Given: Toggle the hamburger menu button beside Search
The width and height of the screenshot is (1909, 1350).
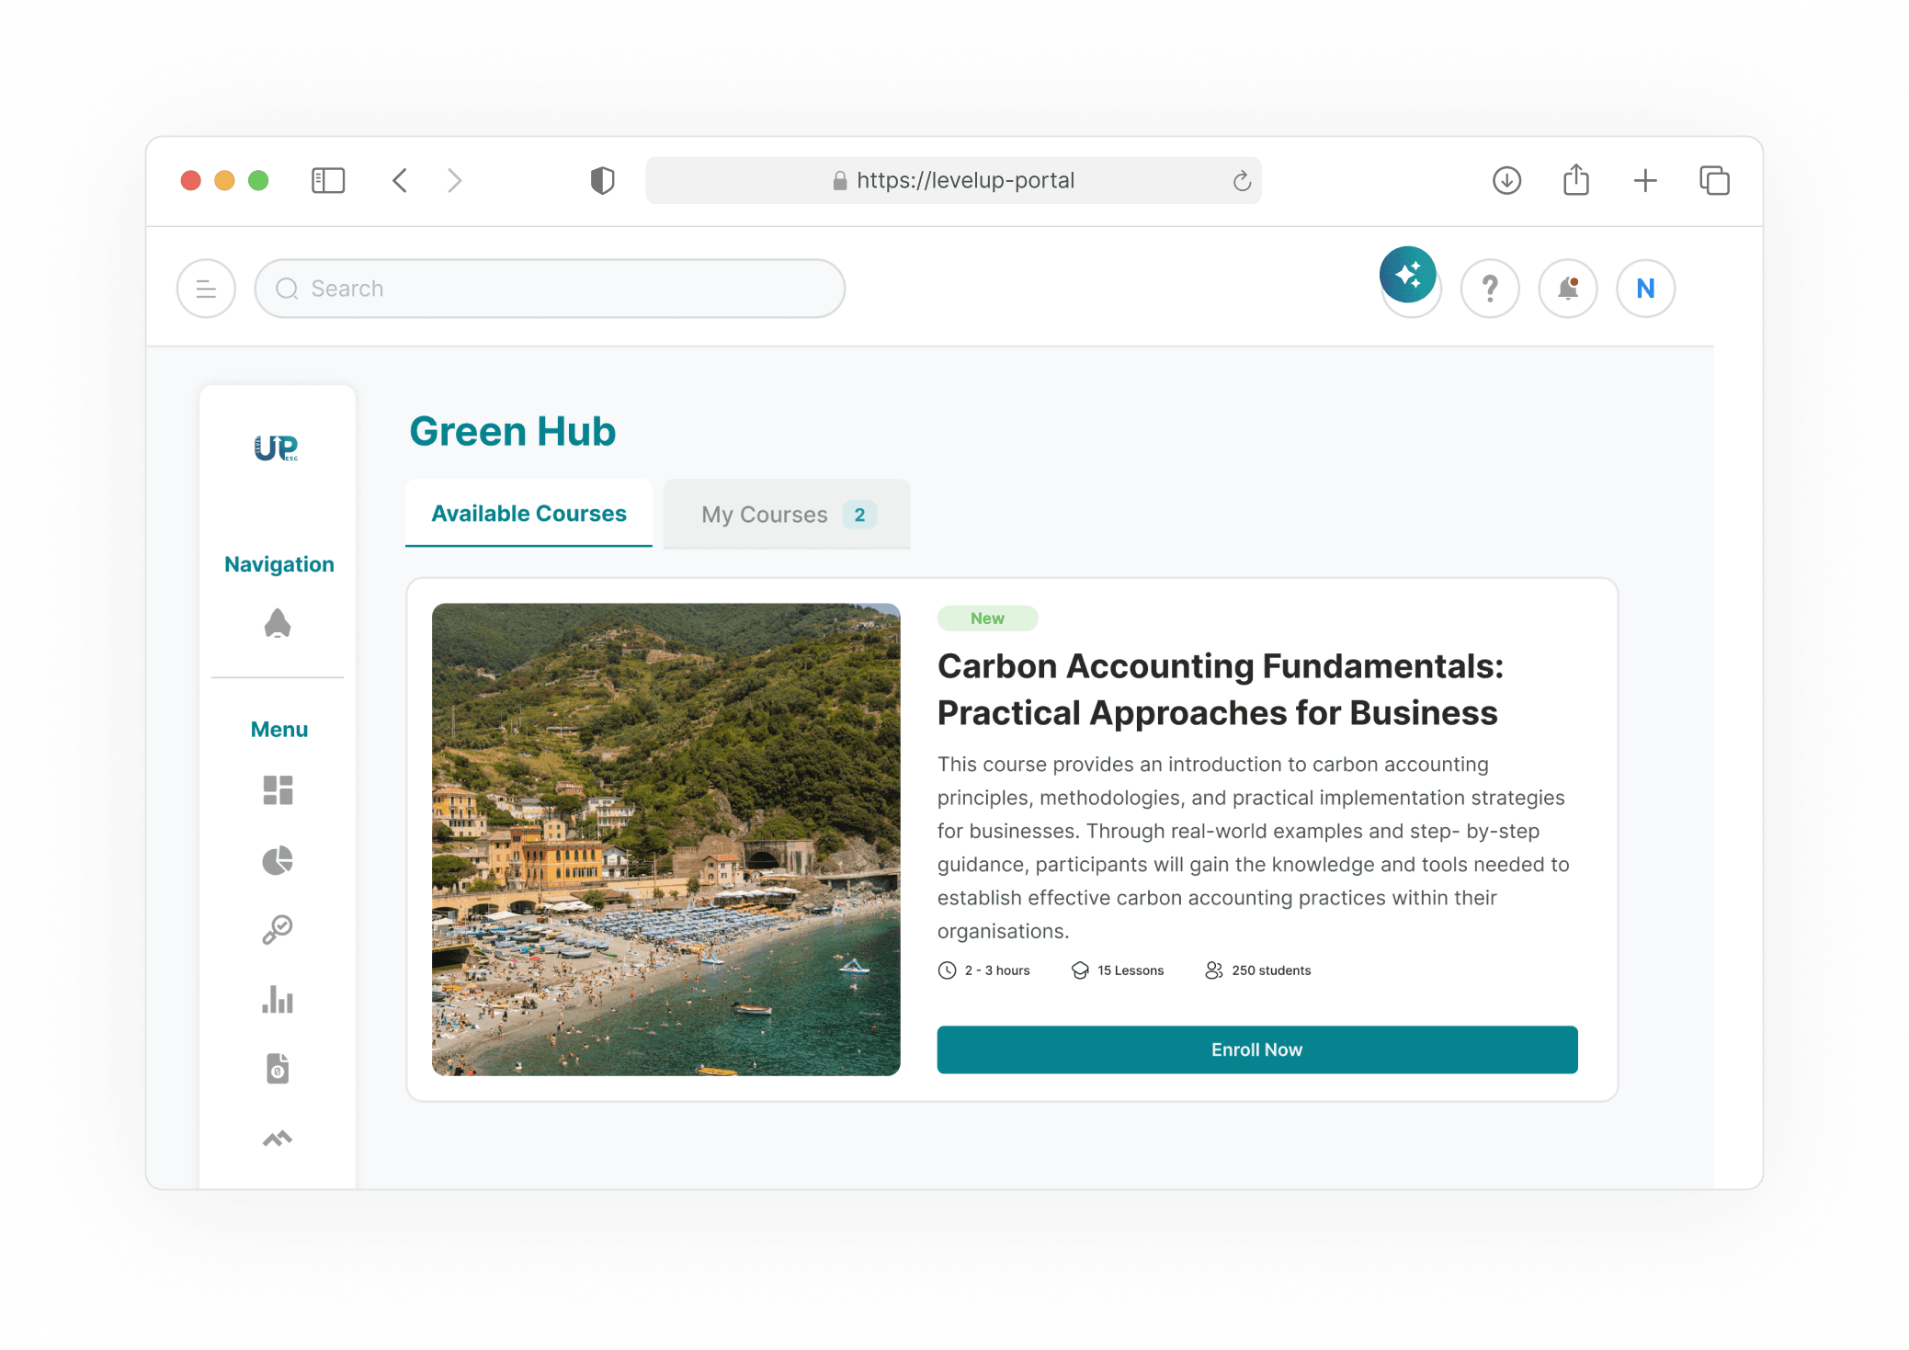Looking at the screenshot, I should pos(206,289).
